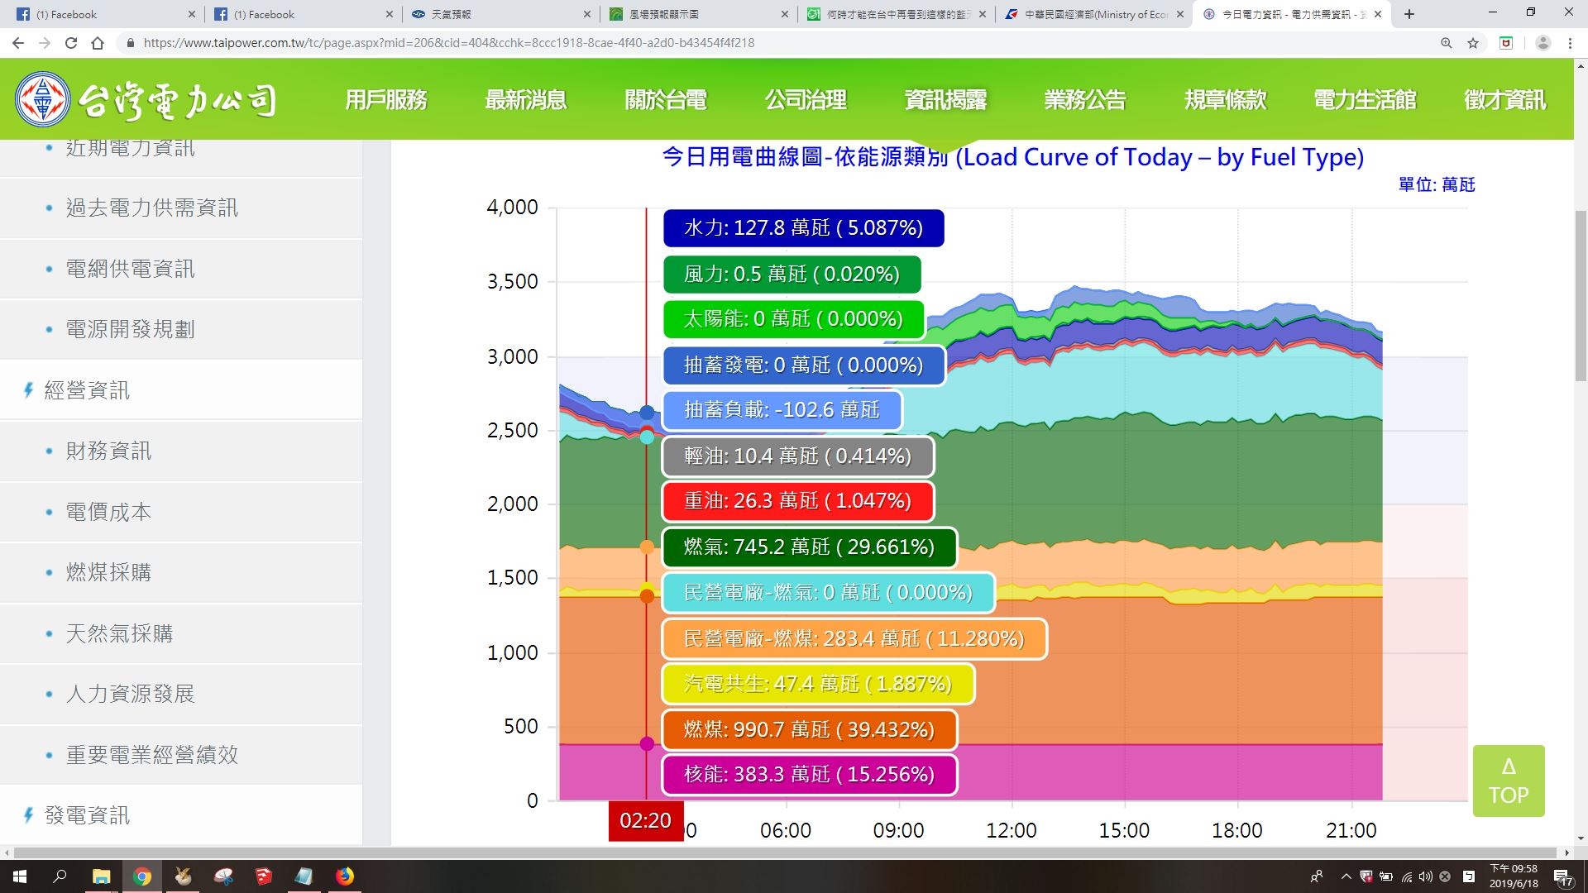1588x893 pixels.
Task: Click the vertical page scrollbar
Action: [1581, 296]
